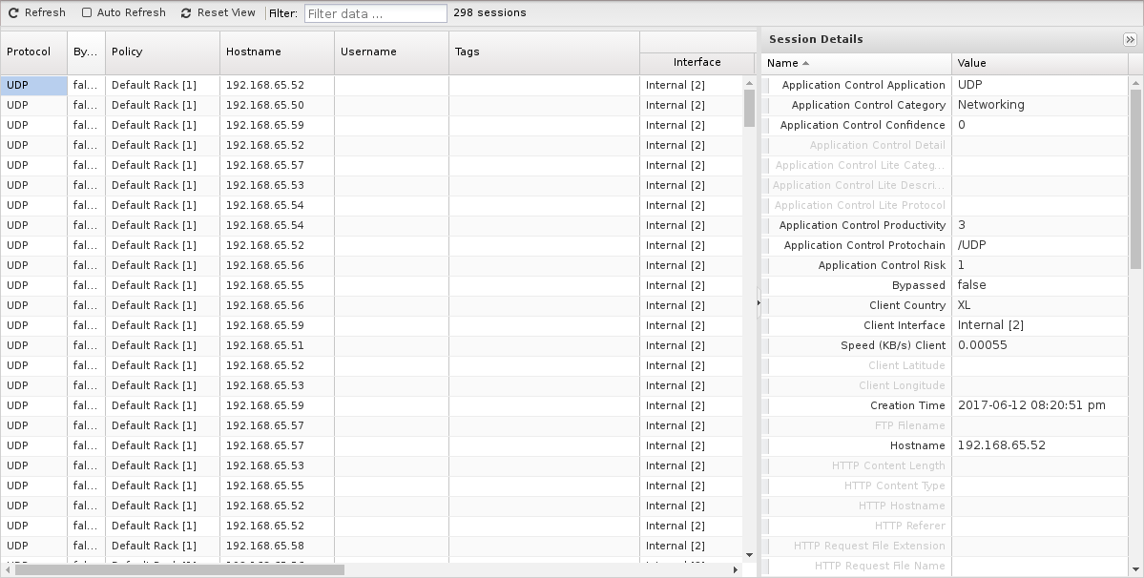Click the splitter collapse arrow between panels

(x=759, y=303)
